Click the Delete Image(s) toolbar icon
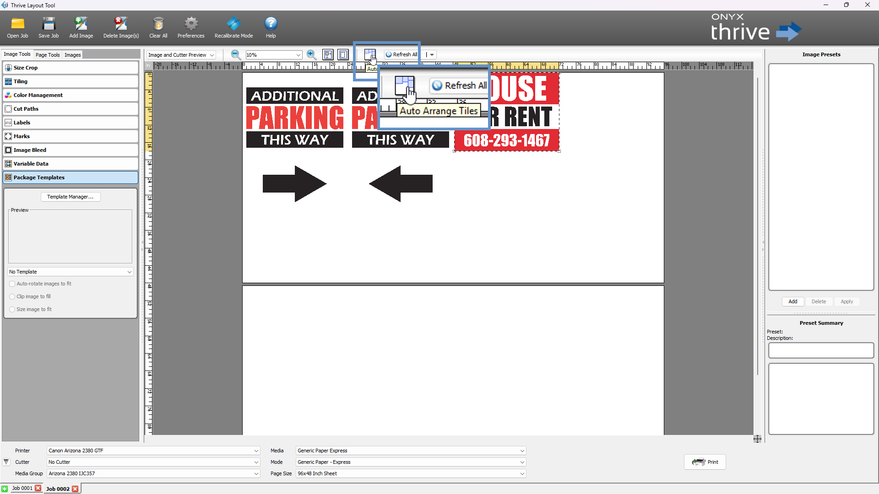This screenshot has width=879, height=494. (121, 27)
